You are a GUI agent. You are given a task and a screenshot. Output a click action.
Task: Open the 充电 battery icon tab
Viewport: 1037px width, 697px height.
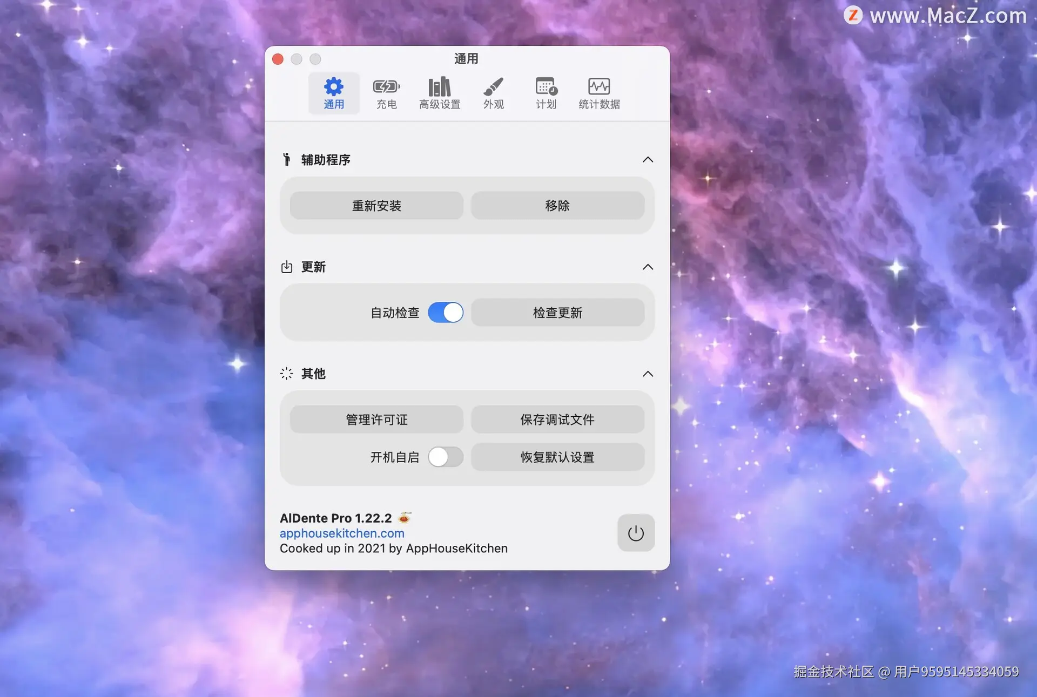click(x=386, y=93)
